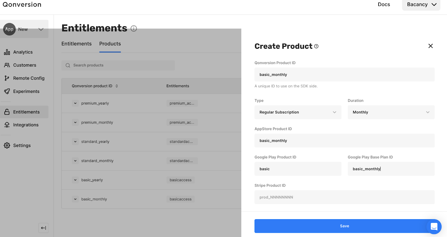Click the Entitlements column header

coord(178,86)
